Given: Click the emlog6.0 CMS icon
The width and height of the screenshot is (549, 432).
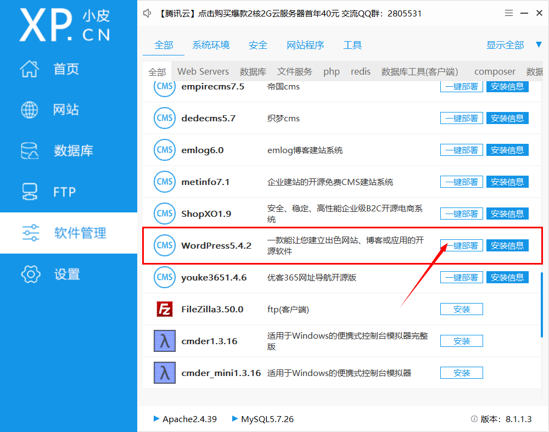Looking at the screenshot, I should click(x=165, y=150).
